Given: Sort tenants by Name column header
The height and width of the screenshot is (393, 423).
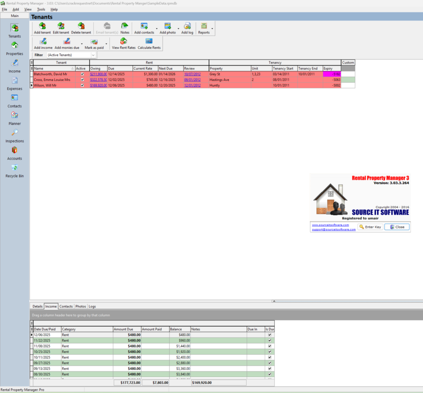Looking at the screenshot, I should [x=54, y=69].
